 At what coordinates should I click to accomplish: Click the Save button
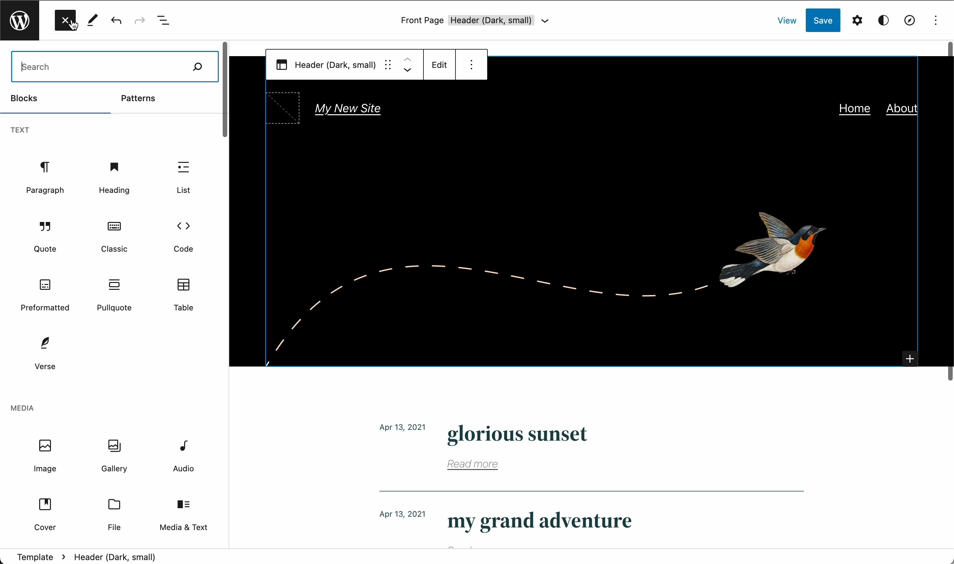tap(822, 20)
